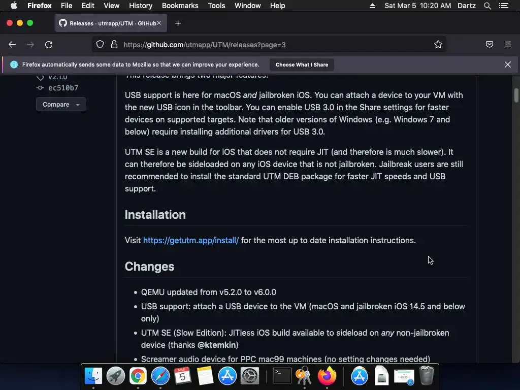Click the Installation heading
The image size is (520, 390).
coord(155,215)
